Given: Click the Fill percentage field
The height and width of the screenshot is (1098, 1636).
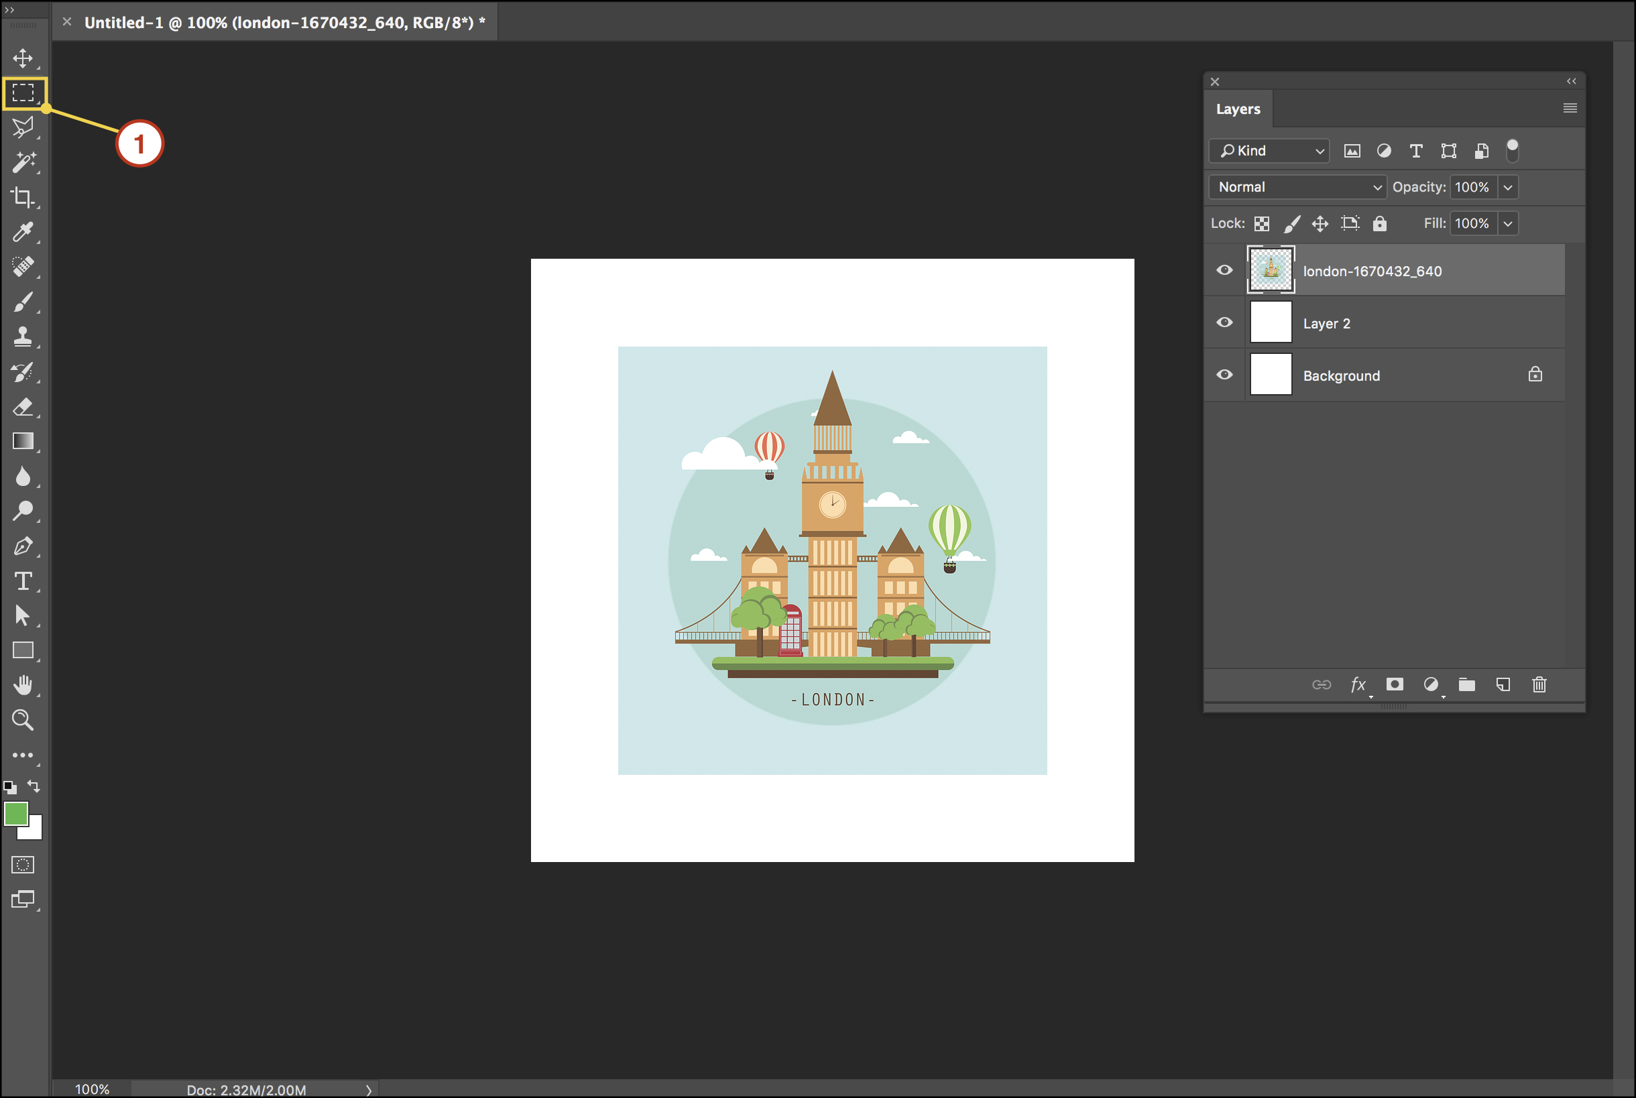Looking at the screenshot, I should point(1472,223).
